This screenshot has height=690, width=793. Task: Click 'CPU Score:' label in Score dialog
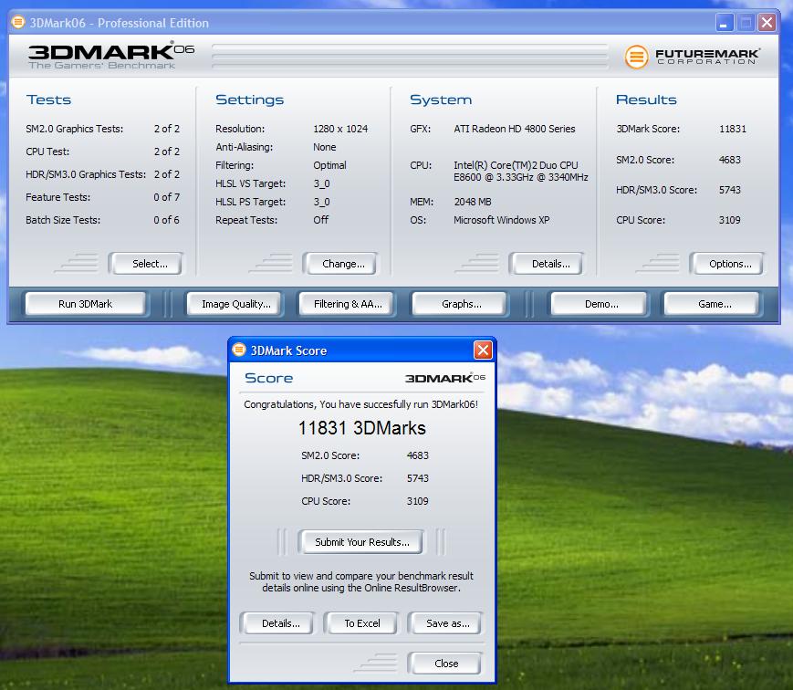coord(326,501)
